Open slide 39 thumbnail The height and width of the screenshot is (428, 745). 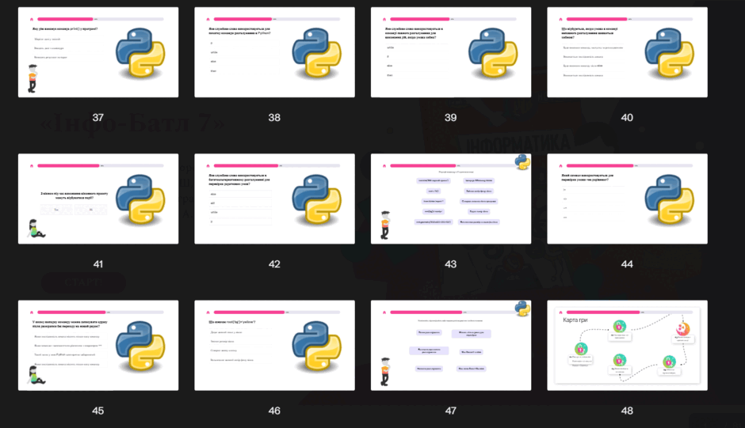pyautogui.click(x=451, y=52)
